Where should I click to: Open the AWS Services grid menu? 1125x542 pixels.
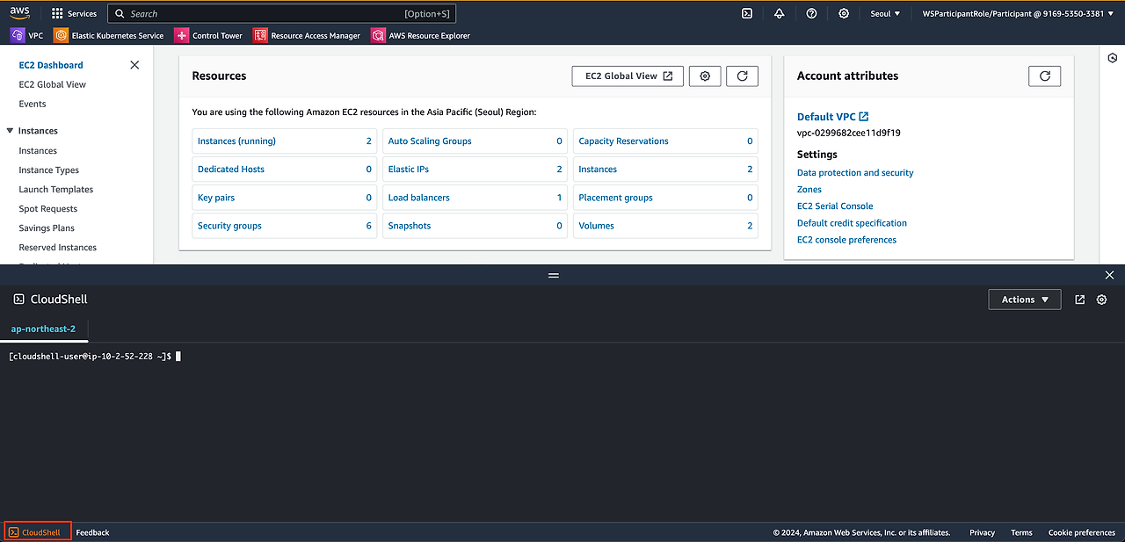tap(74, 13)
